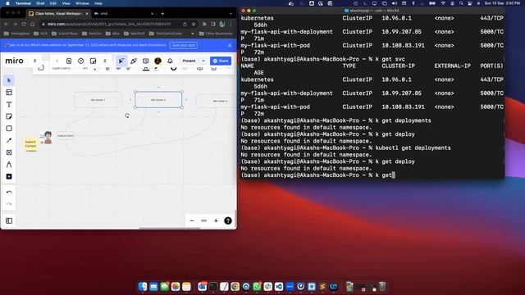Viewport: 525px width, 295px height.
Task: Click the Undo arrow in Miro
Action: click(9, 193)
